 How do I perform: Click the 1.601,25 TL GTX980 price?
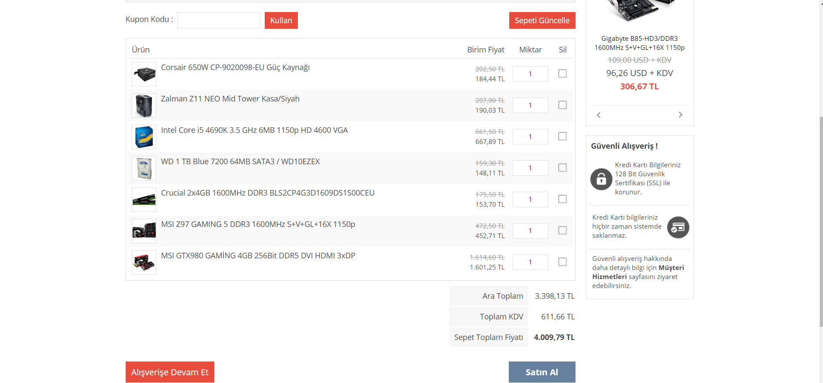[x=487, y=267]
